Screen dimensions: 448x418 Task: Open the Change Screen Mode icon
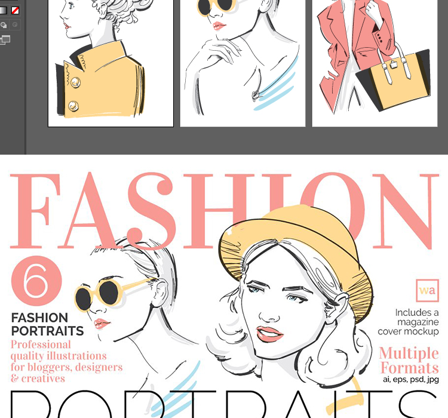(x=5, y=40)
